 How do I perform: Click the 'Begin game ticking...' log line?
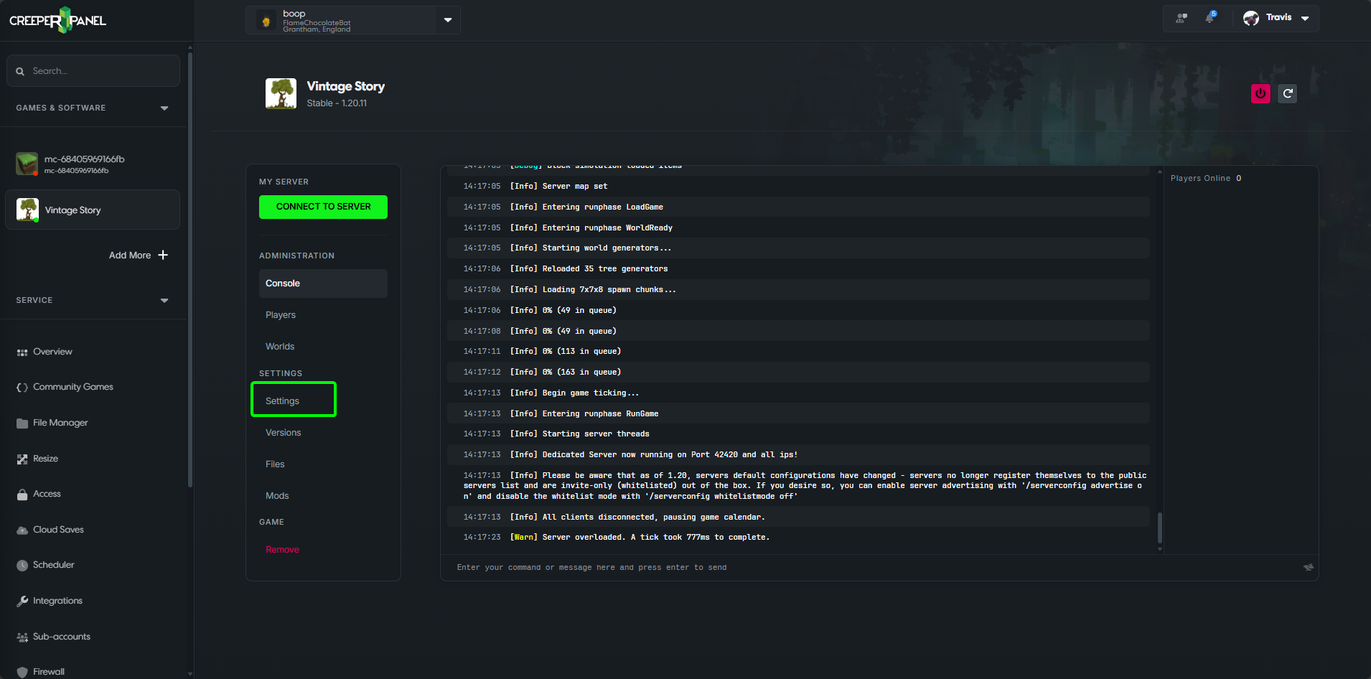pyautogui.click(x=797, y=393)
